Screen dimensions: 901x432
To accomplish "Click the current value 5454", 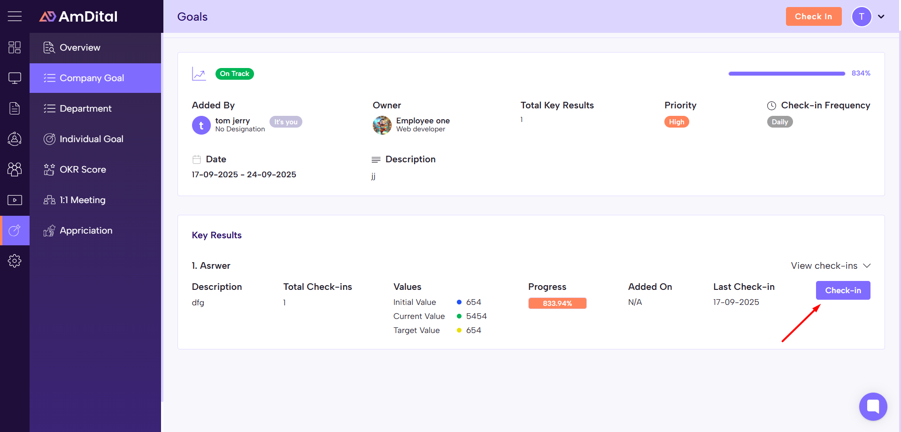I will point(477,316).
